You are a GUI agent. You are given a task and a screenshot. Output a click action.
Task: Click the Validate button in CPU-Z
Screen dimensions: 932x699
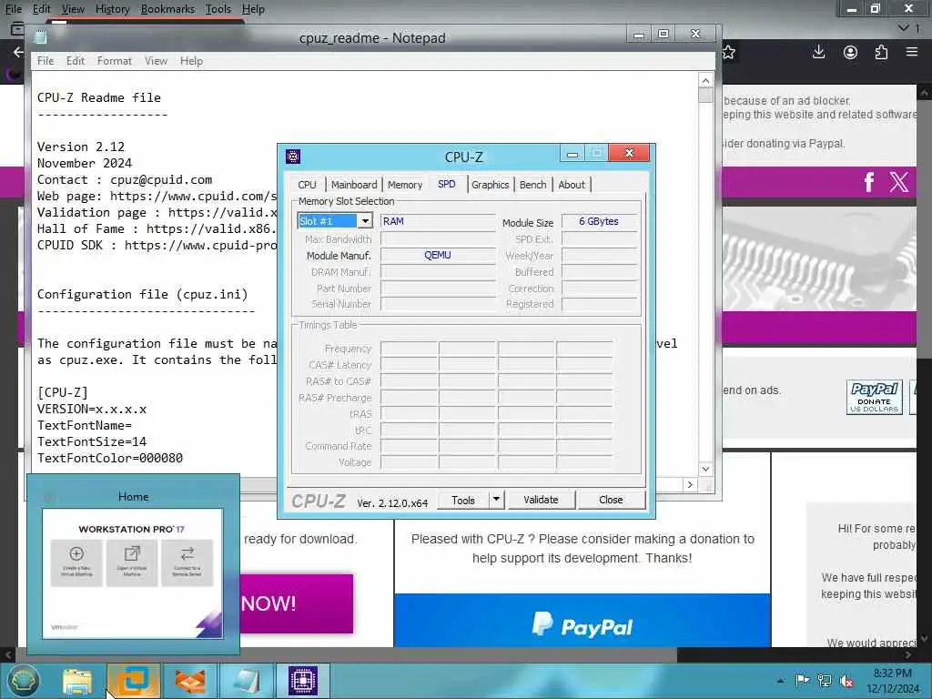tap(541, 500)
